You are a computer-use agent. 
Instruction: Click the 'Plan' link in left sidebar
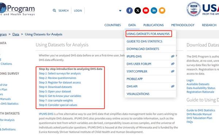click(4, 90)
